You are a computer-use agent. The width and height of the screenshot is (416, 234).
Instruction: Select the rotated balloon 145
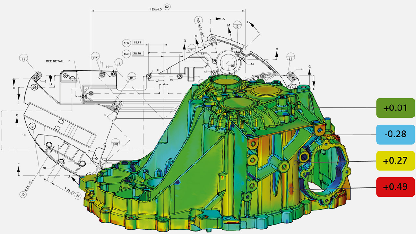198,20
